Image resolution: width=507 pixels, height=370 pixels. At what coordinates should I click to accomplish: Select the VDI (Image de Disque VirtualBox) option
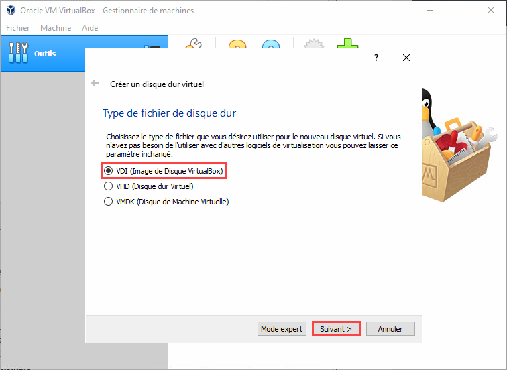pyautogui.click(x=163, y=171)
